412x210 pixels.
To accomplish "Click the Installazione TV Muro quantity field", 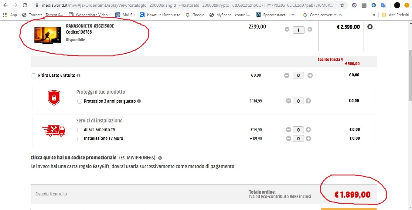I will click(298, 138).
